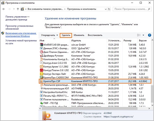Click the КриптоПро CSP row icon
154x121 pixels.
(x=41, y=81)
